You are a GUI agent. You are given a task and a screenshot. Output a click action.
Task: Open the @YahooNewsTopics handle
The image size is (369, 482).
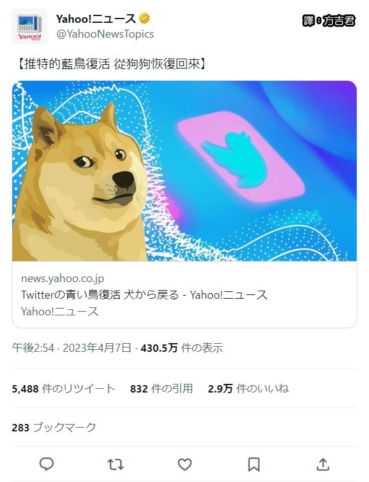point(105,34)
